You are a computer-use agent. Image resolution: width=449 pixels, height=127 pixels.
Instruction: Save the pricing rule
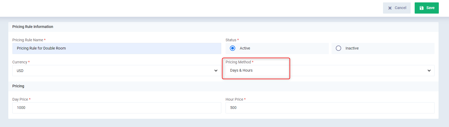point(427,8)
